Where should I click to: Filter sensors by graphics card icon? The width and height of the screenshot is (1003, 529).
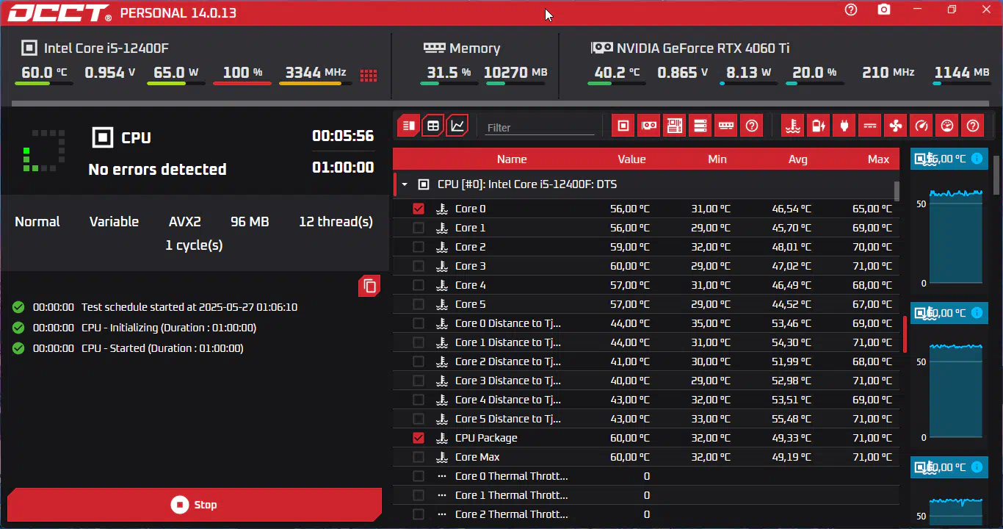click(x=649, y=126)
